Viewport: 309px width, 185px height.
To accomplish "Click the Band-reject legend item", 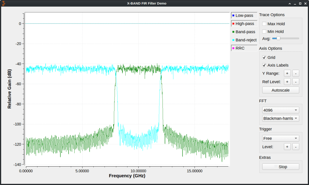I will click(x=244, y=40).
